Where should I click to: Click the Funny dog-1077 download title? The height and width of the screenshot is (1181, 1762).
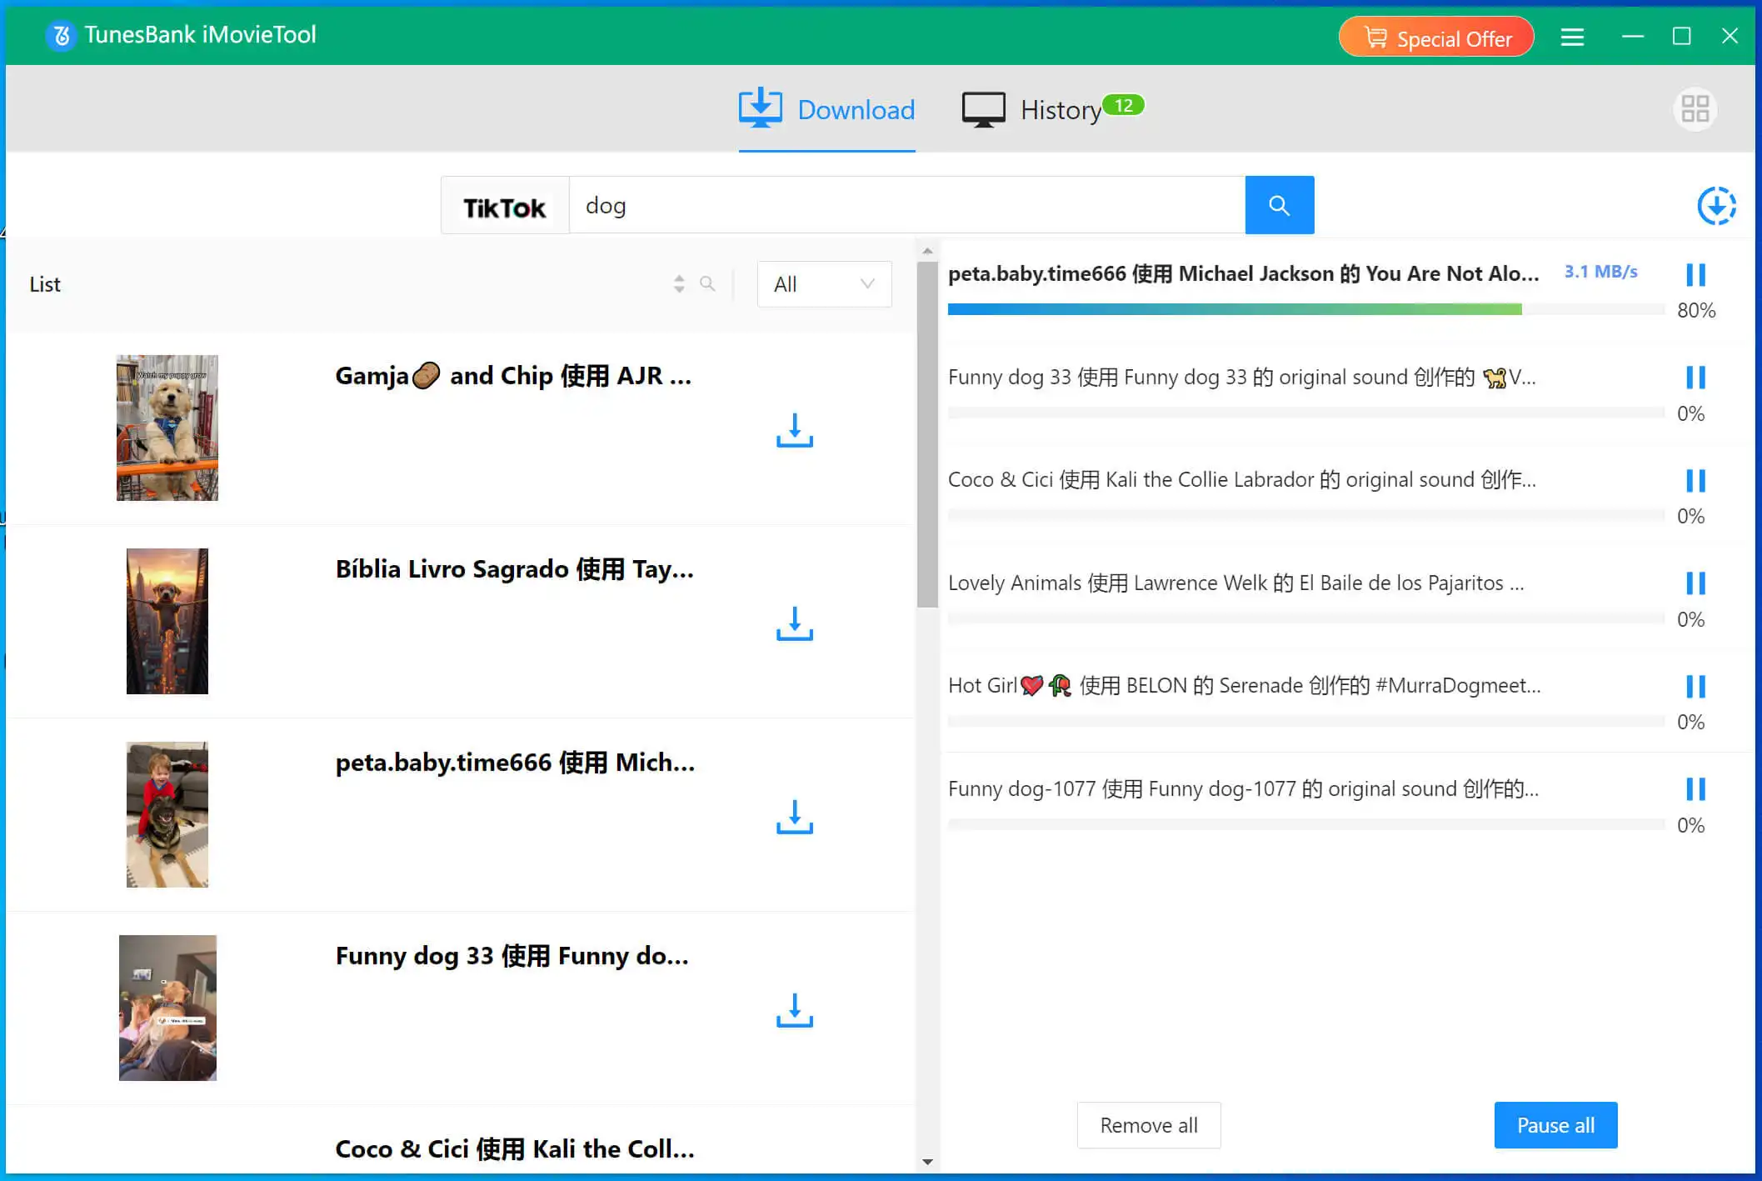pos(1243,788)
